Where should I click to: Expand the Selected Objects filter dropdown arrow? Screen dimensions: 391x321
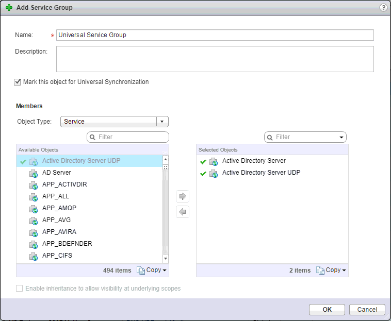click(341, 138)
